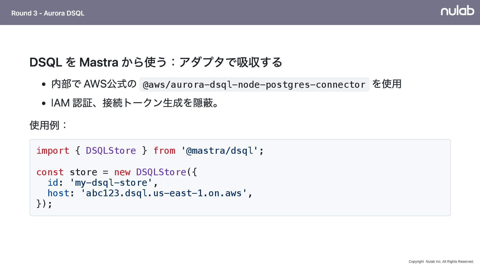Click DSQLStore in the import statement
The height and width of the screenshot is (270, 480).
[111, 151]
